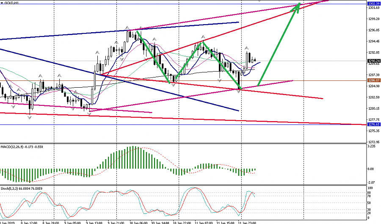381x224 pixels.
Task: Select the MACD(12,26,9) indicator label
Action: point(21,147)
